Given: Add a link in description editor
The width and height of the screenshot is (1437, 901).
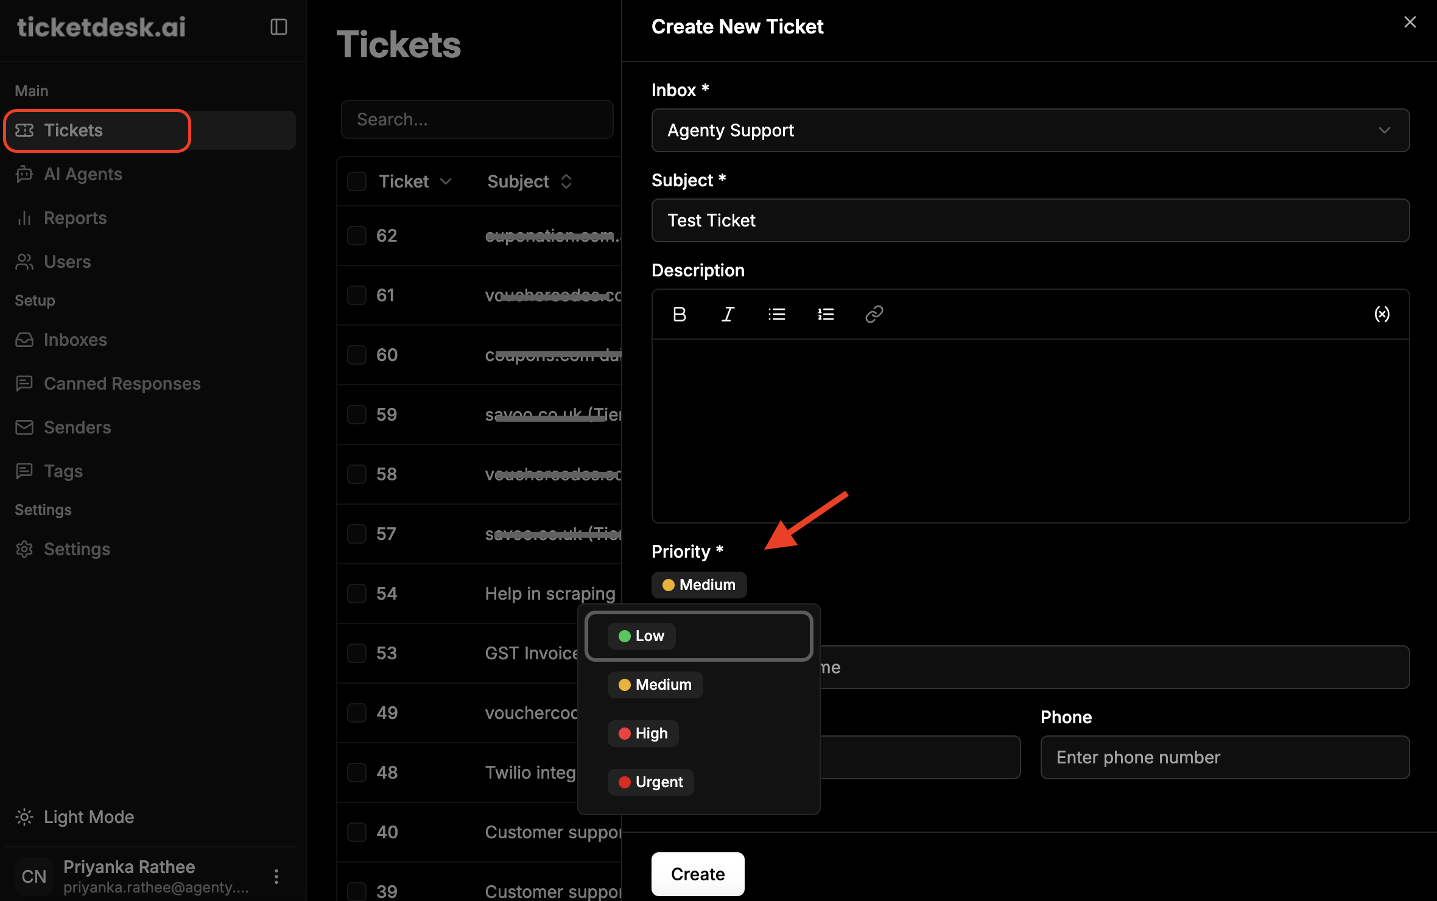Looking at the screenshot, I should click(874, 314).
